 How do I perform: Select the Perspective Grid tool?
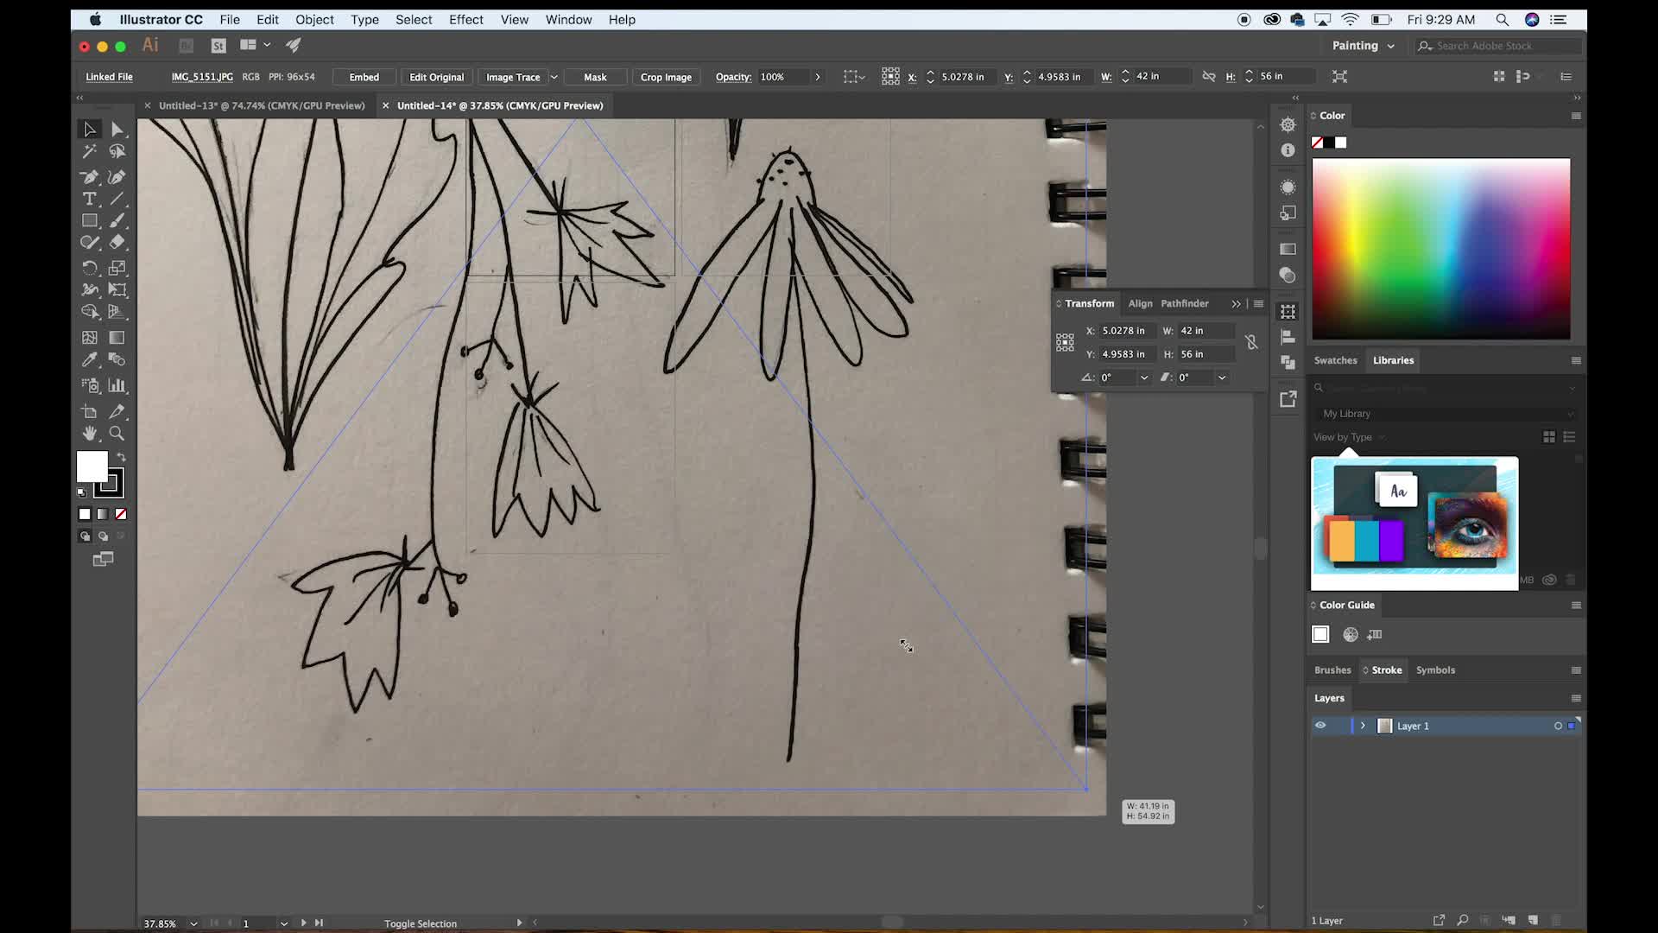point(117,312)
